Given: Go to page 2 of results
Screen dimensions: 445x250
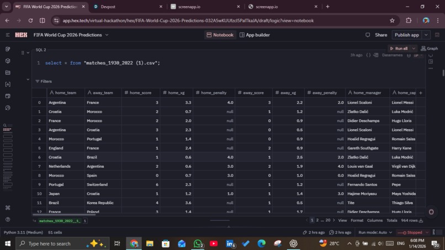Looking at the screenshot, I should 317,220.
